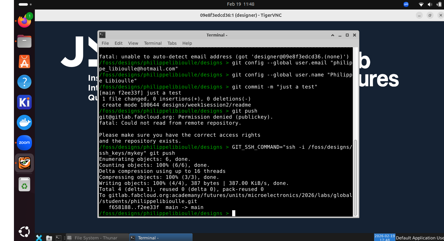Screen dimensions: 444x241
Task: Open the Edit menu in Terminal
Action: click(x=118, y=43)
